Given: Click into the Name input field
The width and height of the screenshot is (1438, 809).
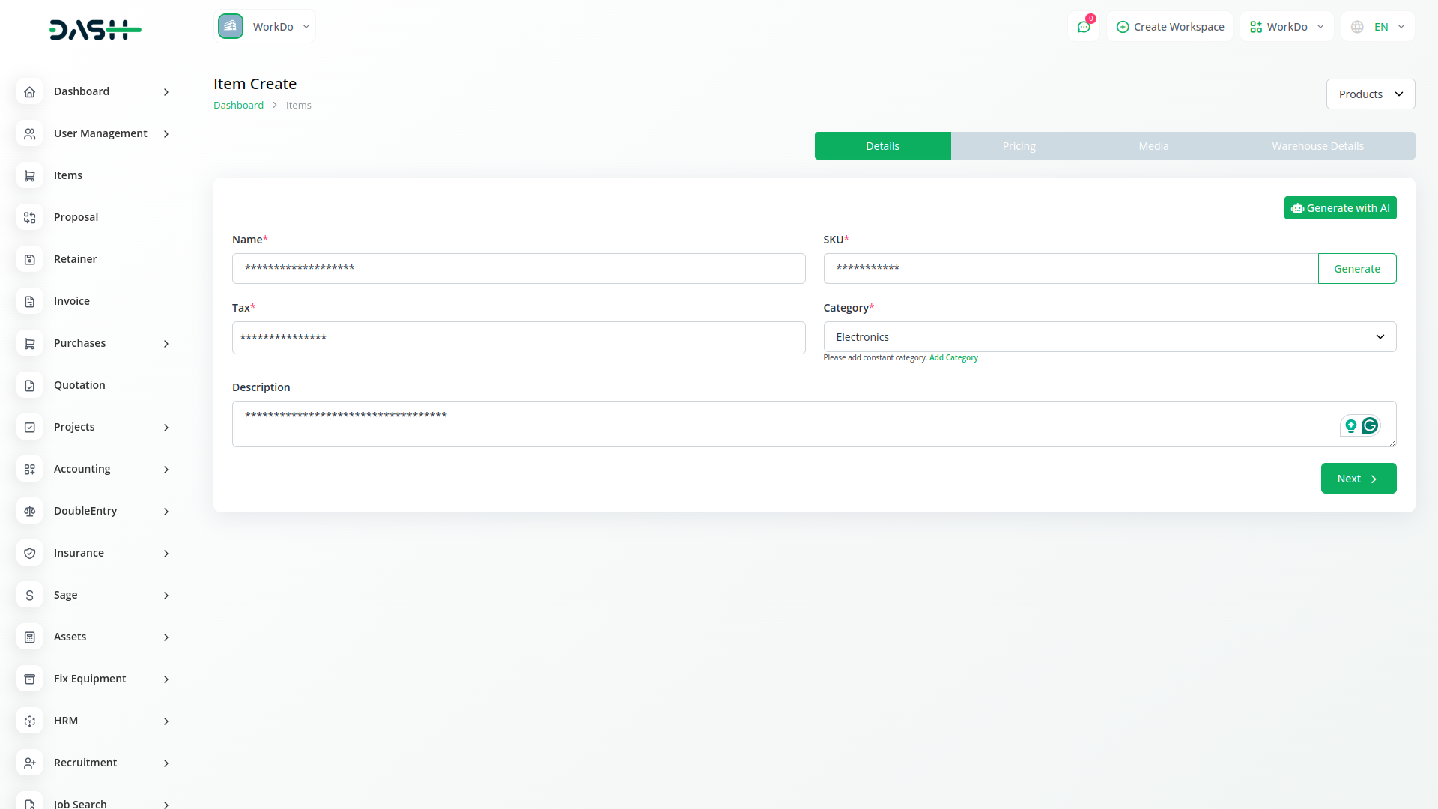Looking at the screenshot, I should point(518,269).
